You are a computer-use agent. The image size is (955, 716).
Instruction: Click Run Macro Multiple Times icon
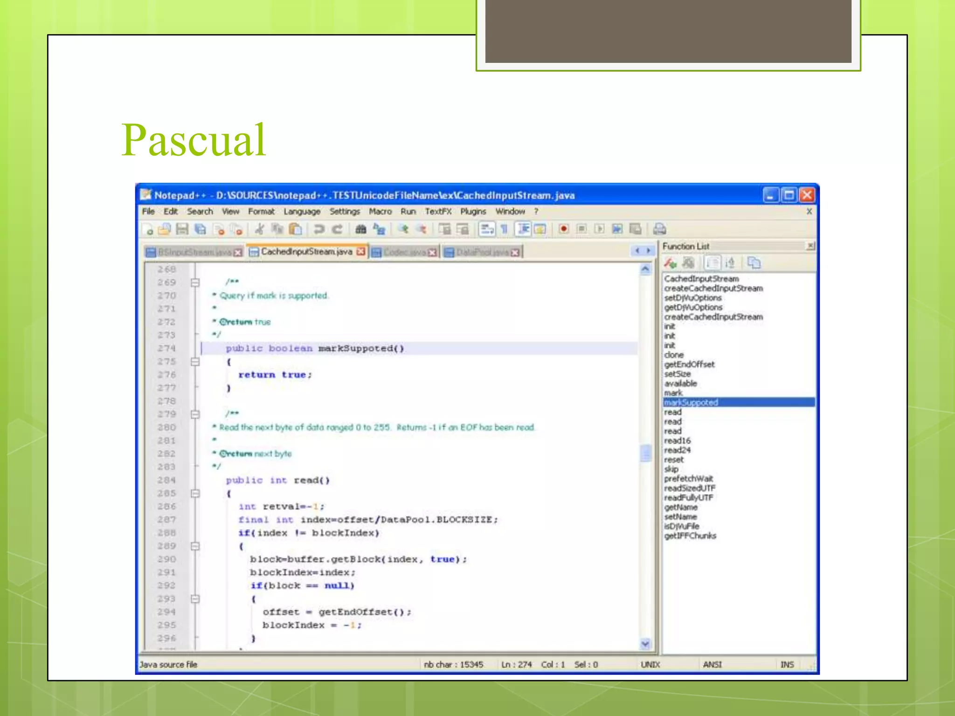coord(617,229)
